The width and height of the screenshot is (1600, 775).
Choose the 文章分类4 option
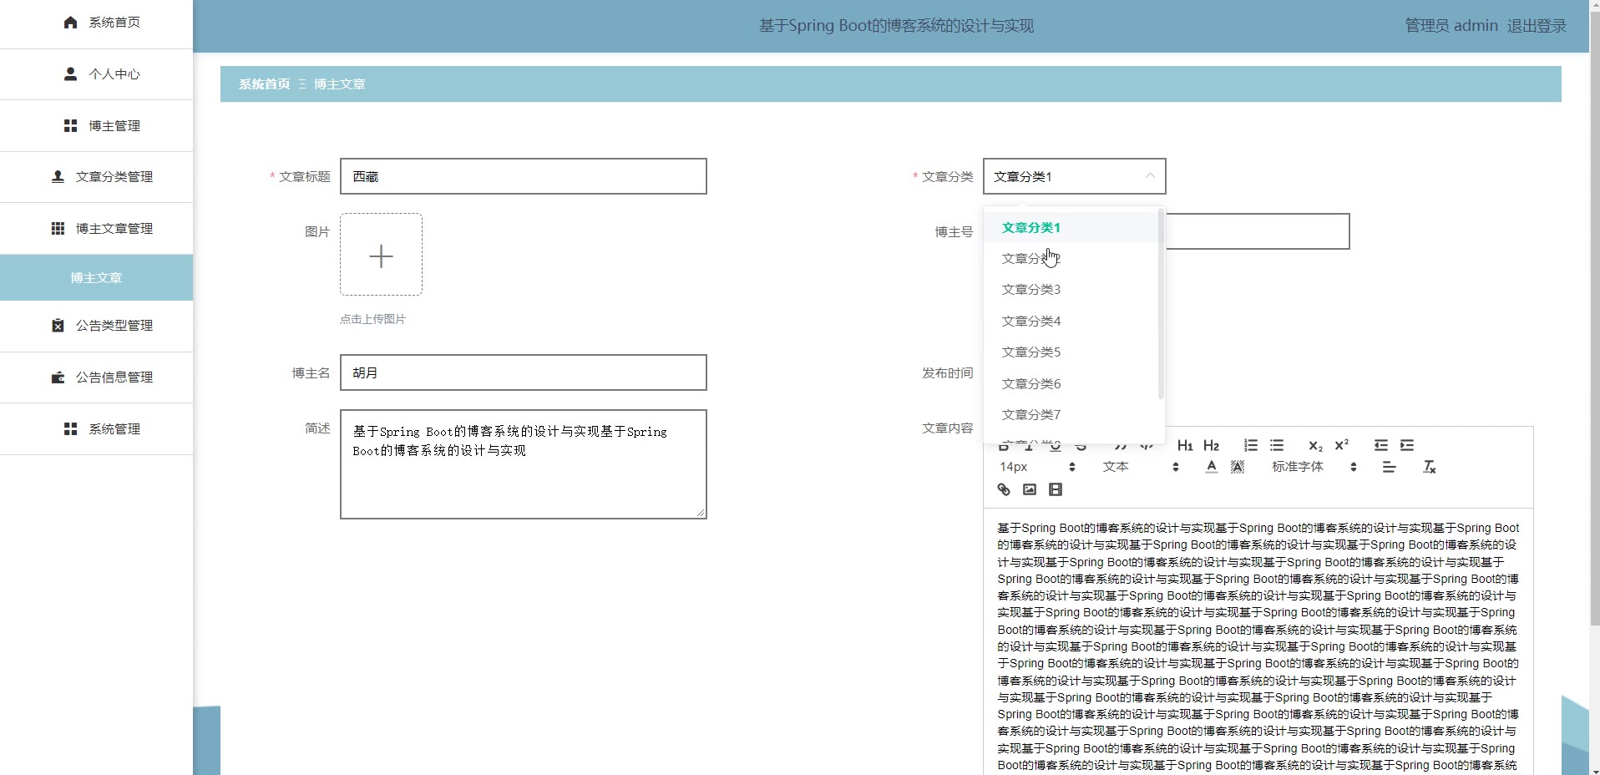[x=1071, y=322]
